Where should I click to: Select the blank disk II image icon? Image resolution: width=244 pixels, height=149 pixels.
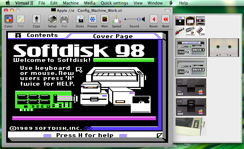point(180,31)
